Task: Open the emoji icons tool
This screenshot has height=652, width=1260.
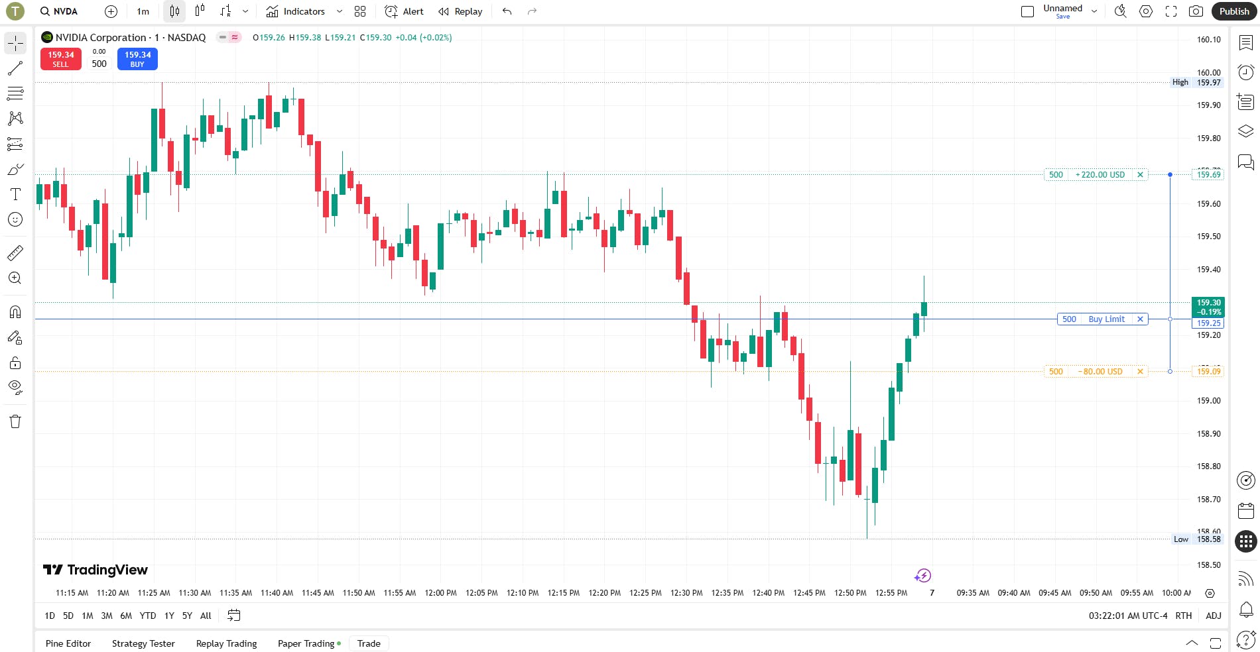Action: (15, 219)
